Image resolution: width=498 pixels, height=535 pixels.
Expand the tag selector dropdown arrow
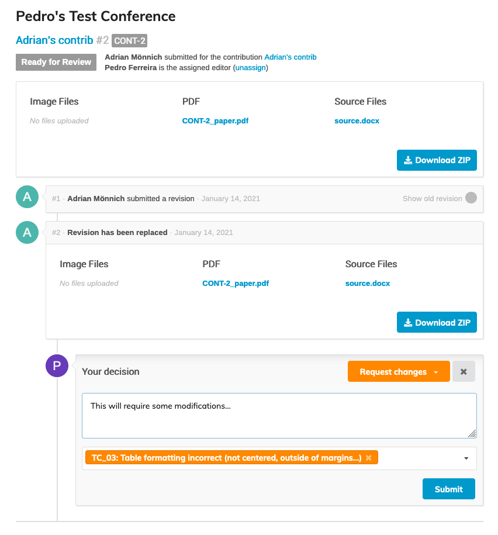pos(466,458)
